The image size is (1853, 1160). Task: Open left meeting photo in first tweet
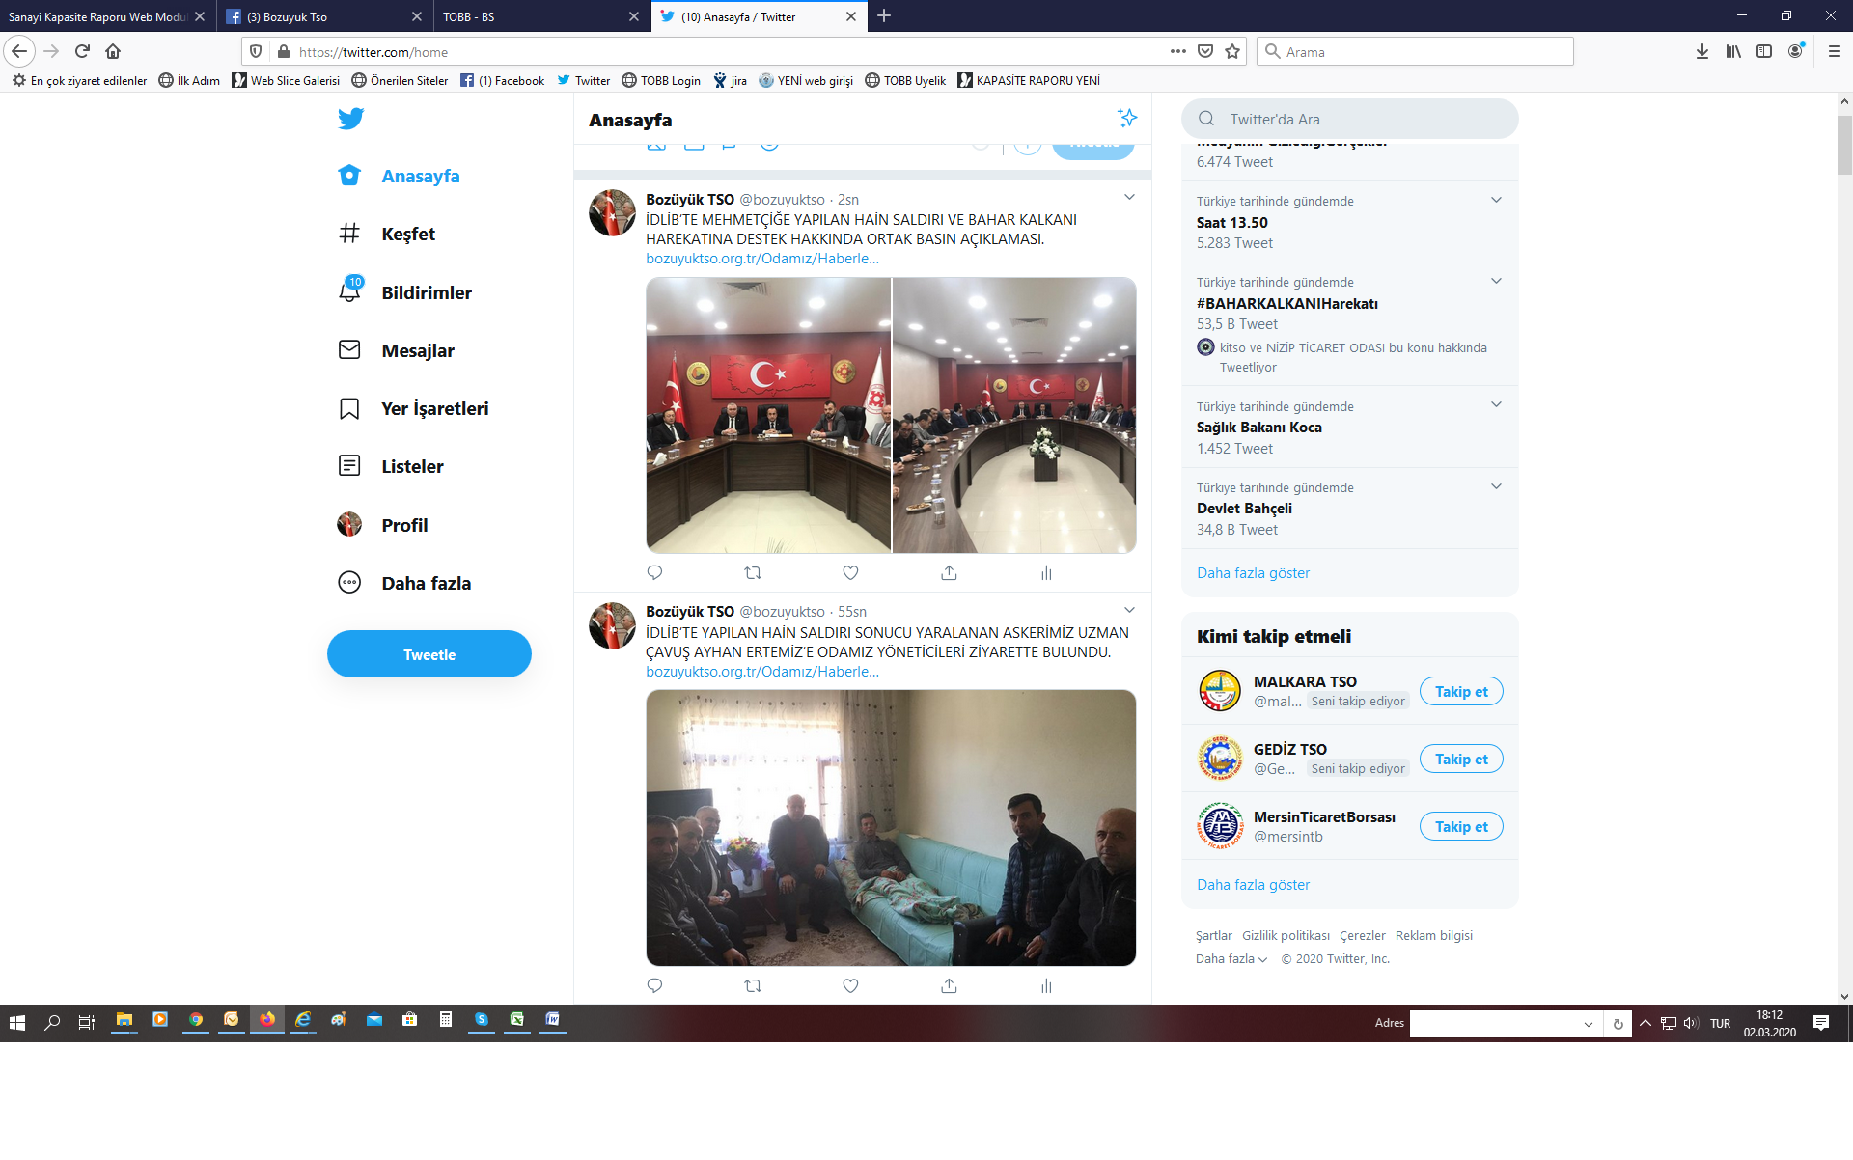tap(768, 415)
